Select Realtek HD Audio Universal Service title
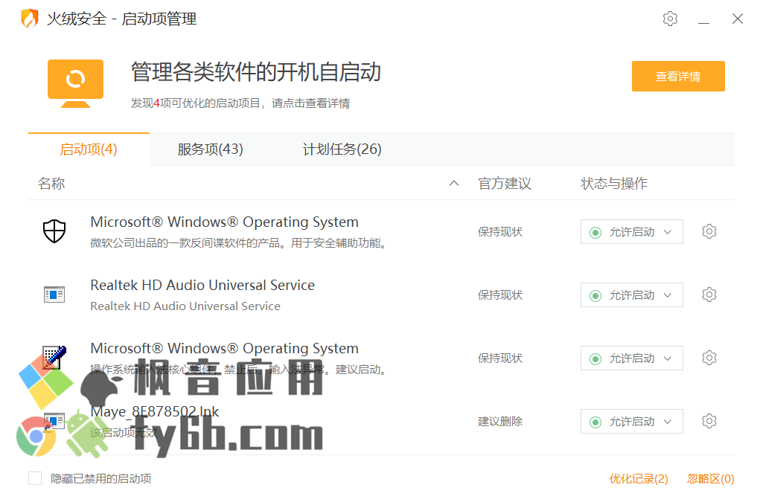 [202, 285]
